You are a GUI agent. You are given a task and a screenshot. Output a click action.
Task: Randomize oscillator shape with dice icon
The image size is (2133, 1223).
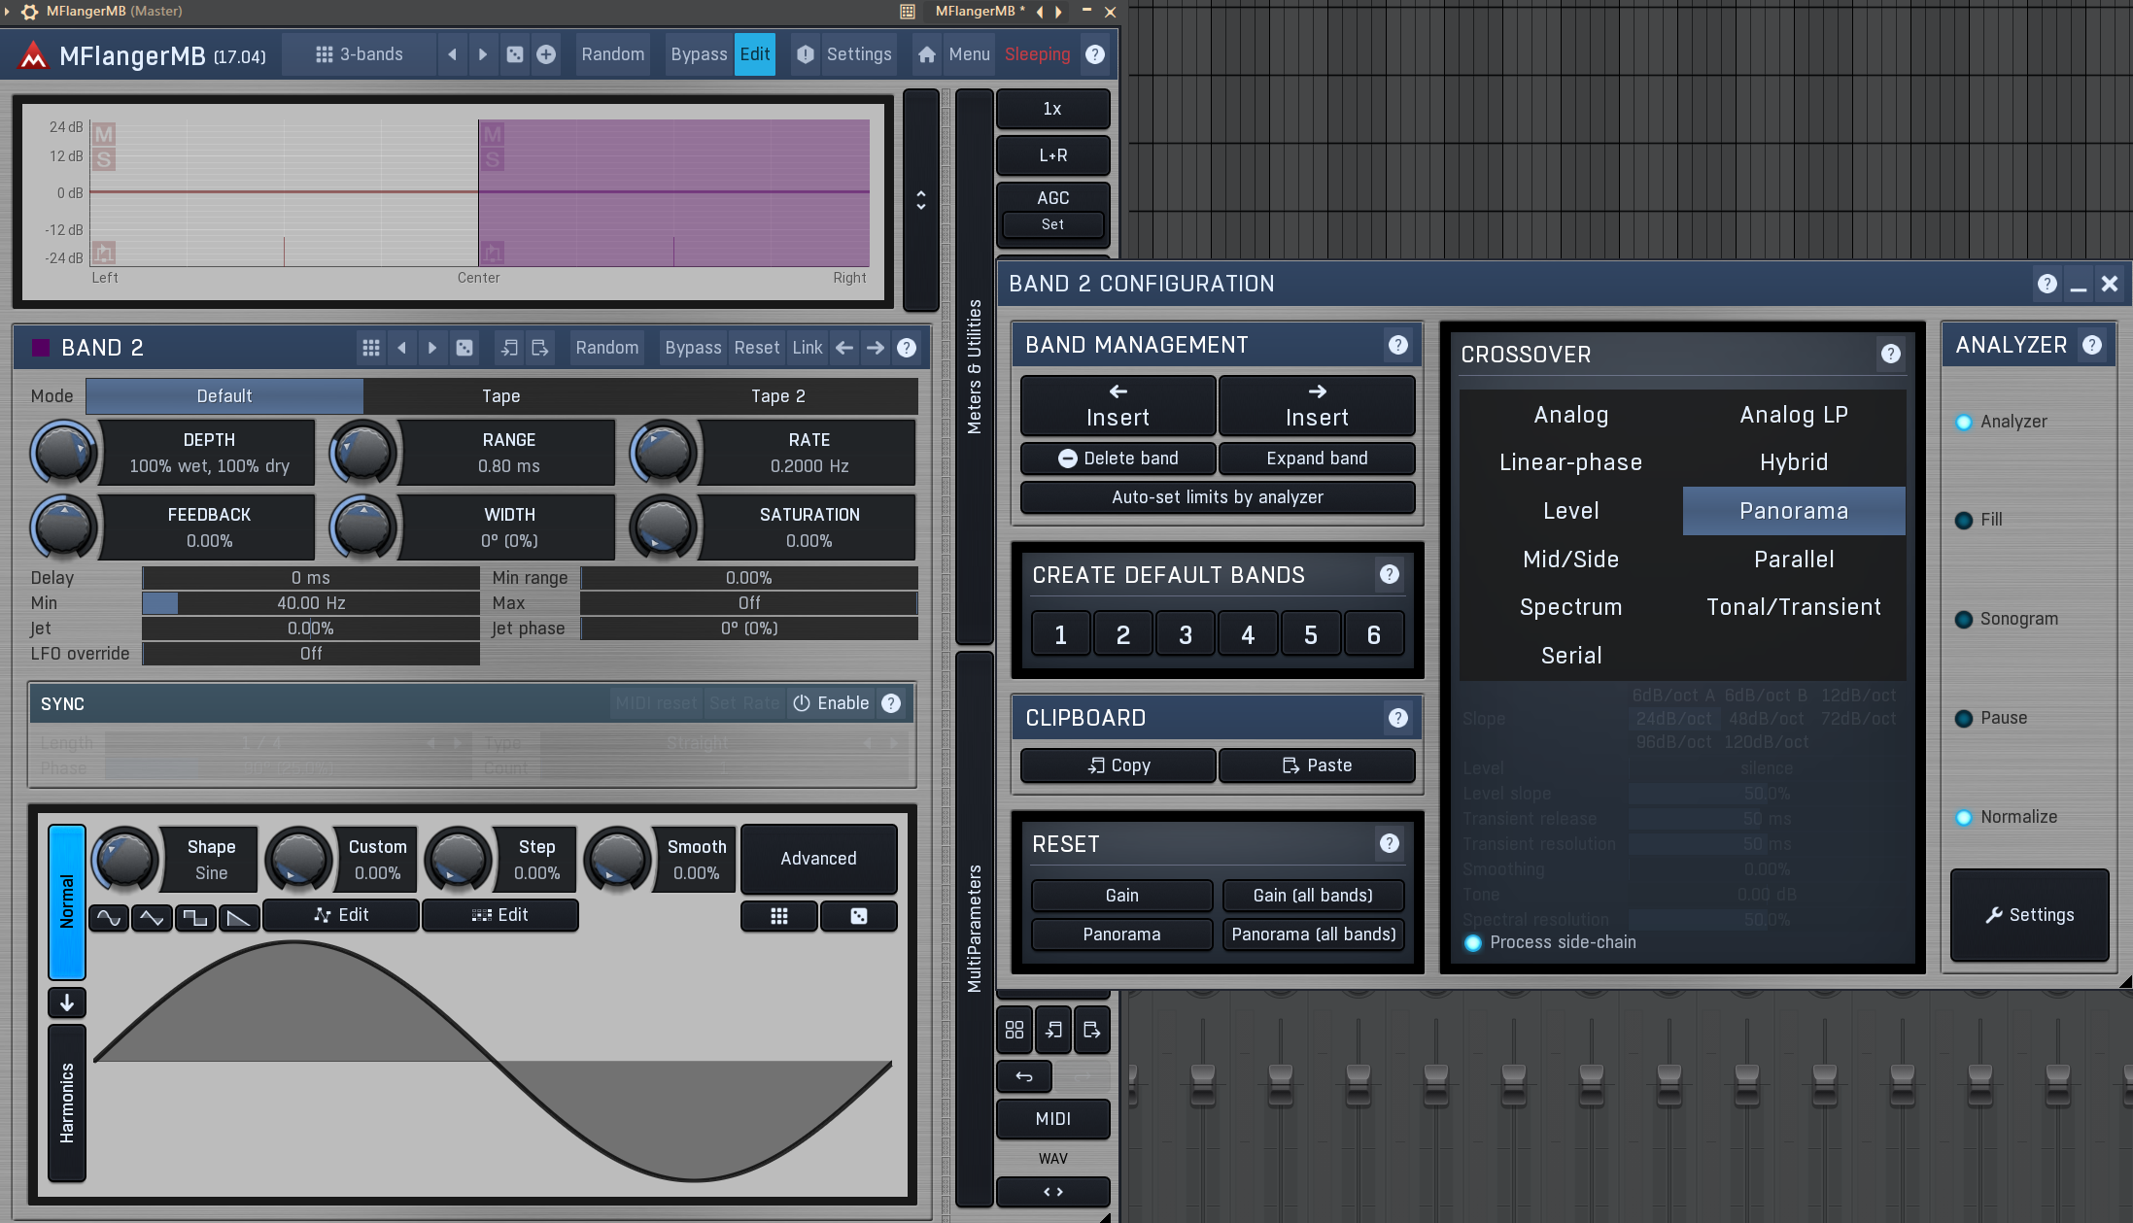point(859,916)
